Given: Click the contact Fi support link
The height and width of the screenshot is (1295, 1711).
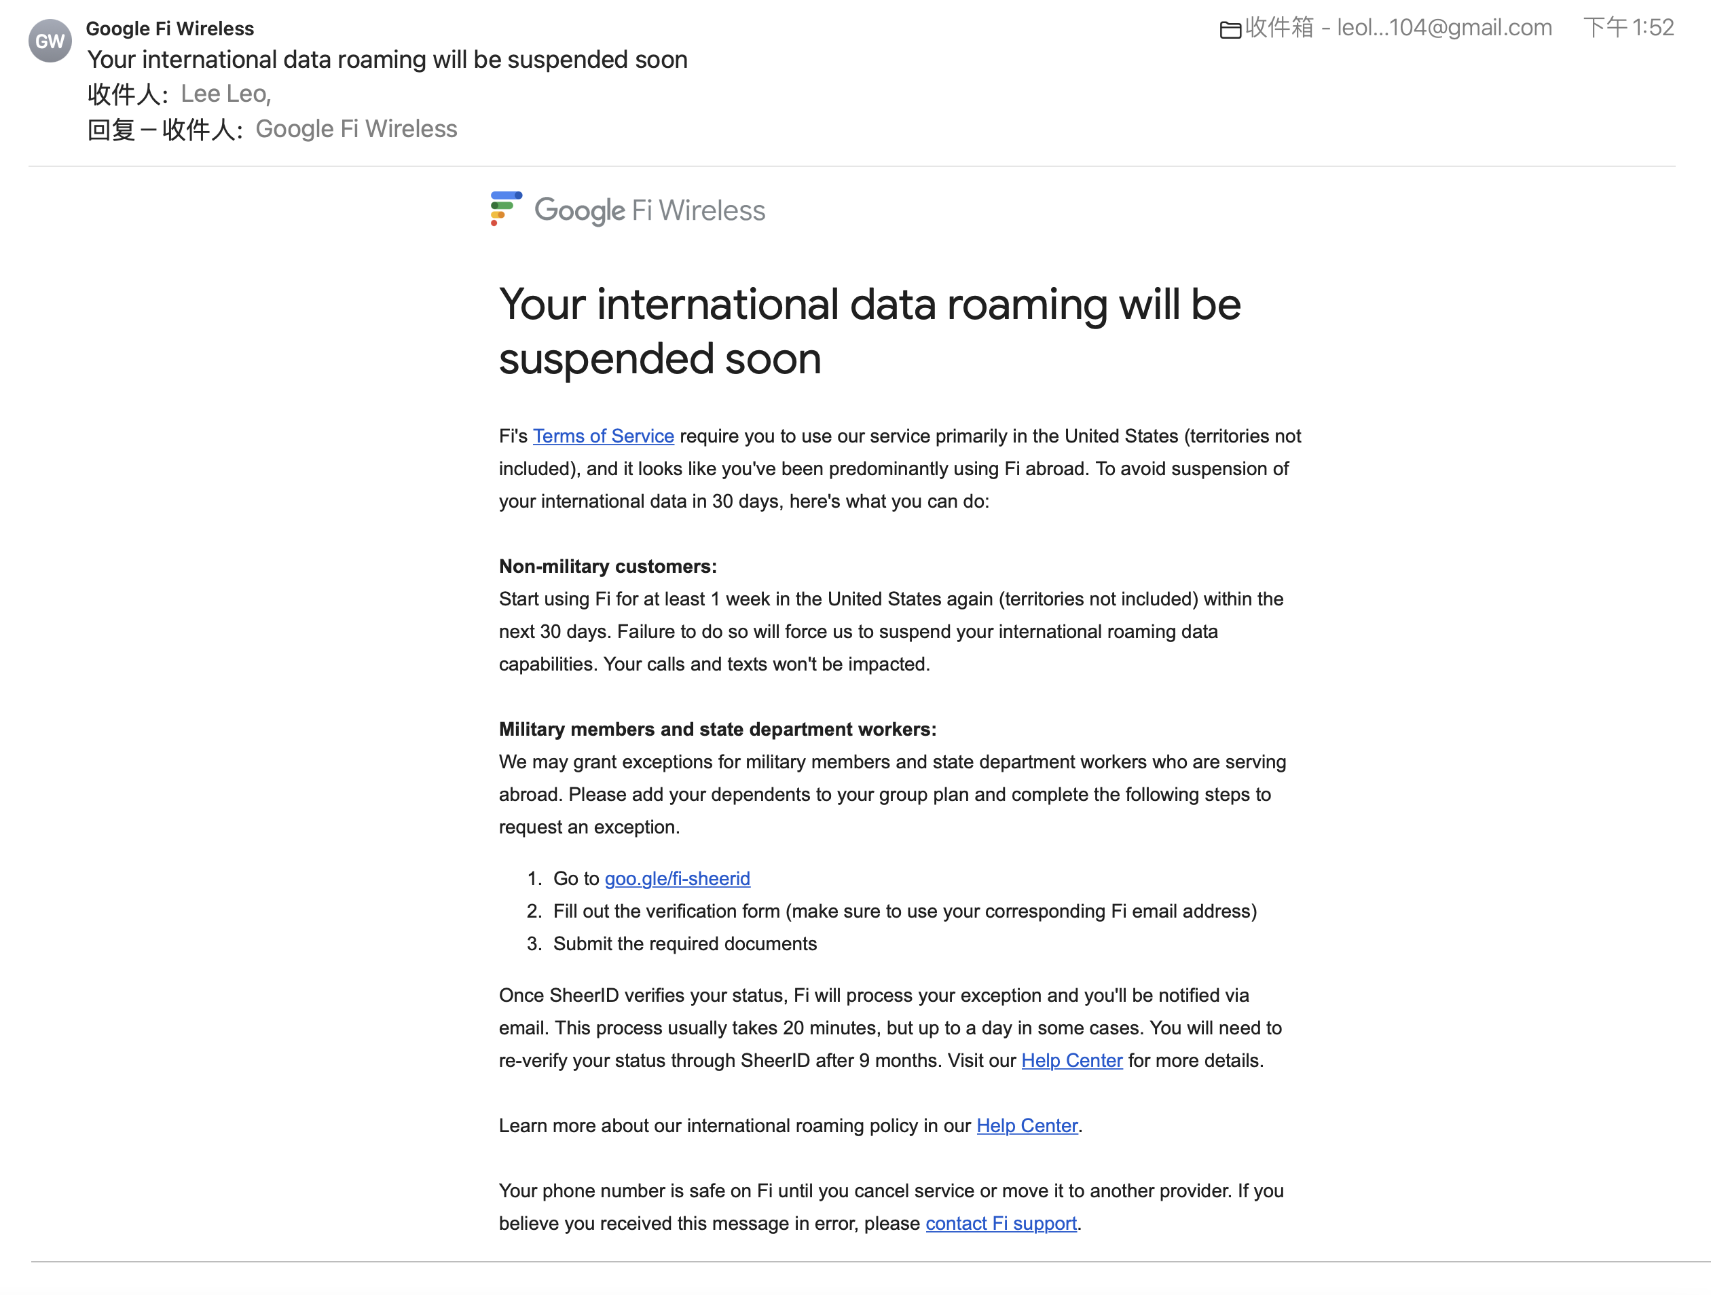Looking at the screenshot, I should 1000,1223.
